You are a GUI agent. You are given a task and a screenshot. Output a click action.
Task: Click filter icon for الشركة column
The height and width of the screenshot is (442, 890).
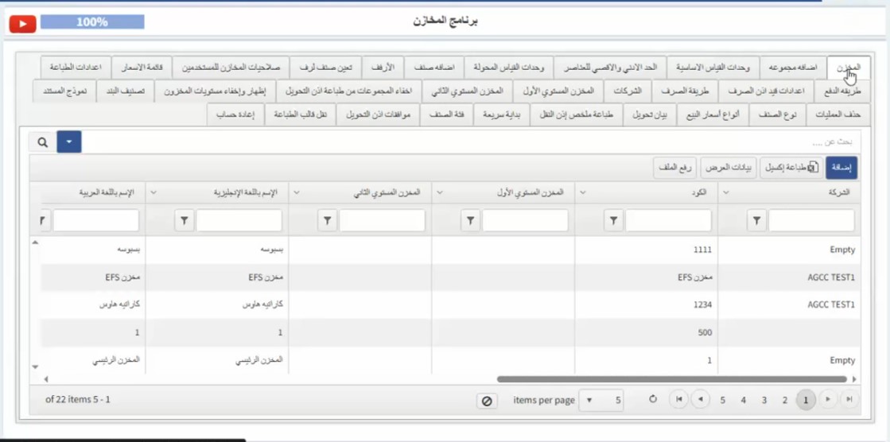pos(756,221)
